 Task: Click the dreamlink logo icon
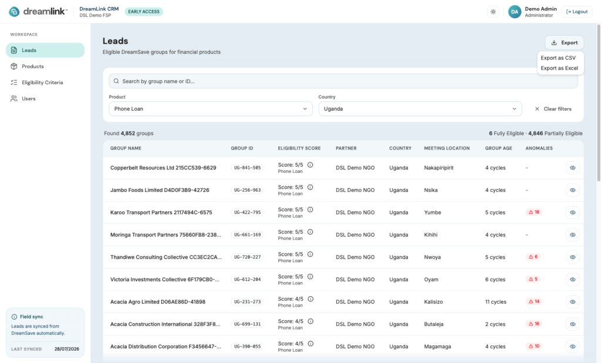click(x=14, y=12)
